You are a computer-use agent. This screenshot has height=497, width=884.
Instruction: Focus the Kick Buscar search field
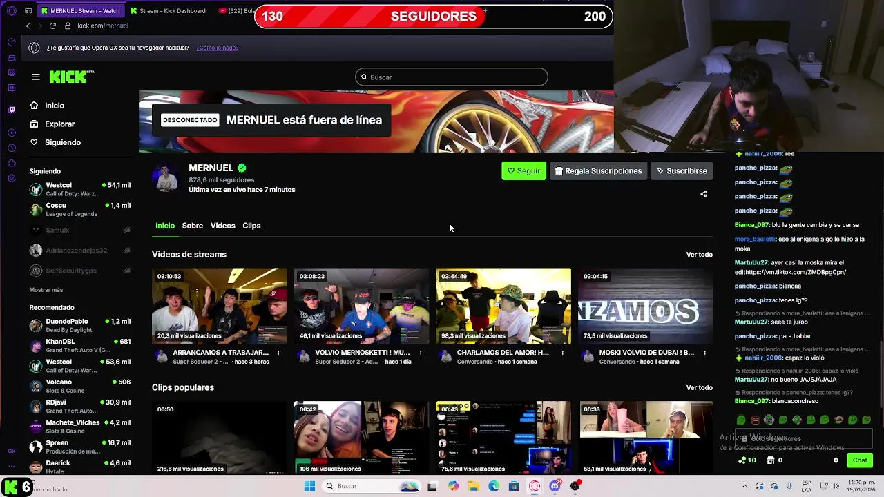coord(452,77)
